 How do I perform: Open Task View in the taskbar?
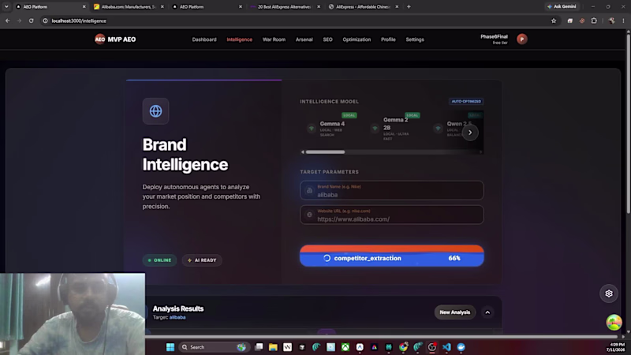click(x=259, y=347)
